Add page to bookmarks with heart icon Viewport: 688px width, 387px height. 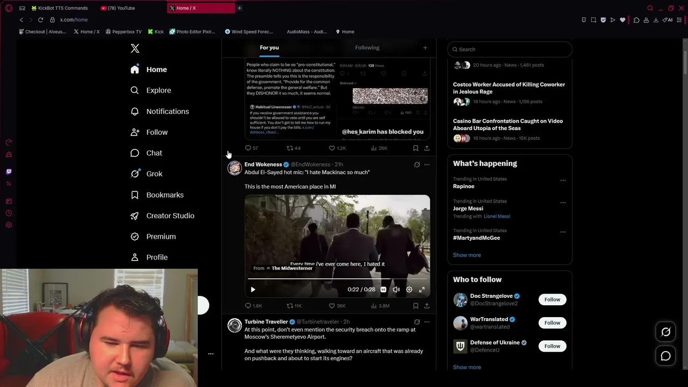tap(622, 20)
